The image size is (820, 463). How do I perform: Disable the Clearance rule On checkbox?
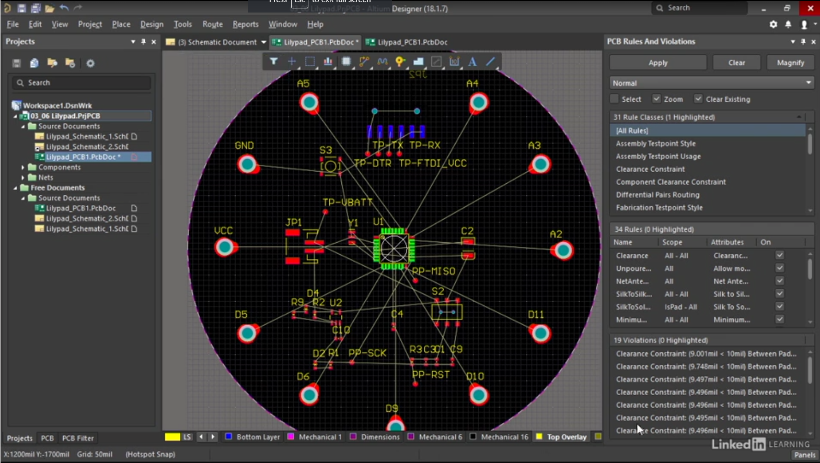click(780, 255)
